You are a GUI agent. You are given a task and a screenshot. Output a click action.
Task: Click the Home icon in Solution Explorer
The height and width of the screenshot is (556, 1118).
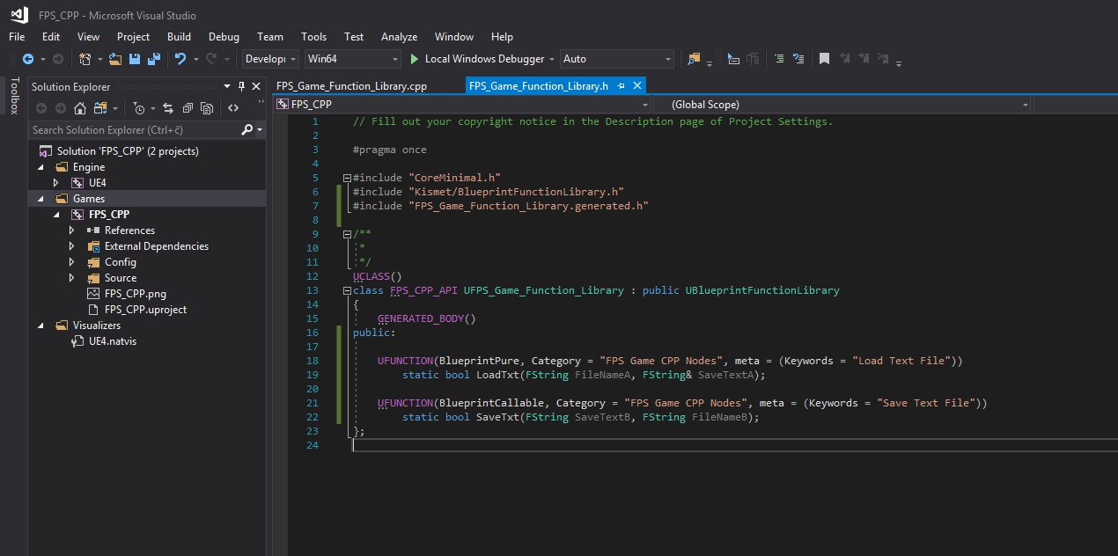point(80,108)
